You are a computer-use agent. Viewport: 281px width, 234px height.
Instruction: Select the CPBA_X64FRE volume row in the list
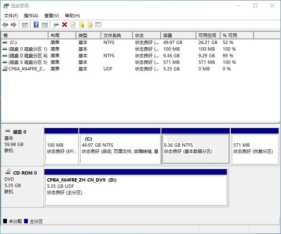pos(26,69)
